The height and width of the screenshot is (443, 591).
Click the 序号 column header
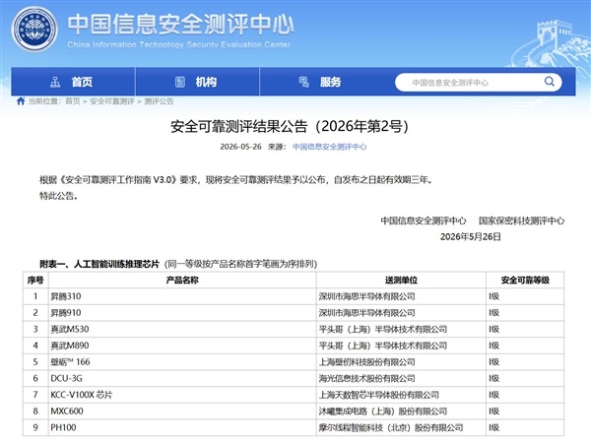coord(35,280)
